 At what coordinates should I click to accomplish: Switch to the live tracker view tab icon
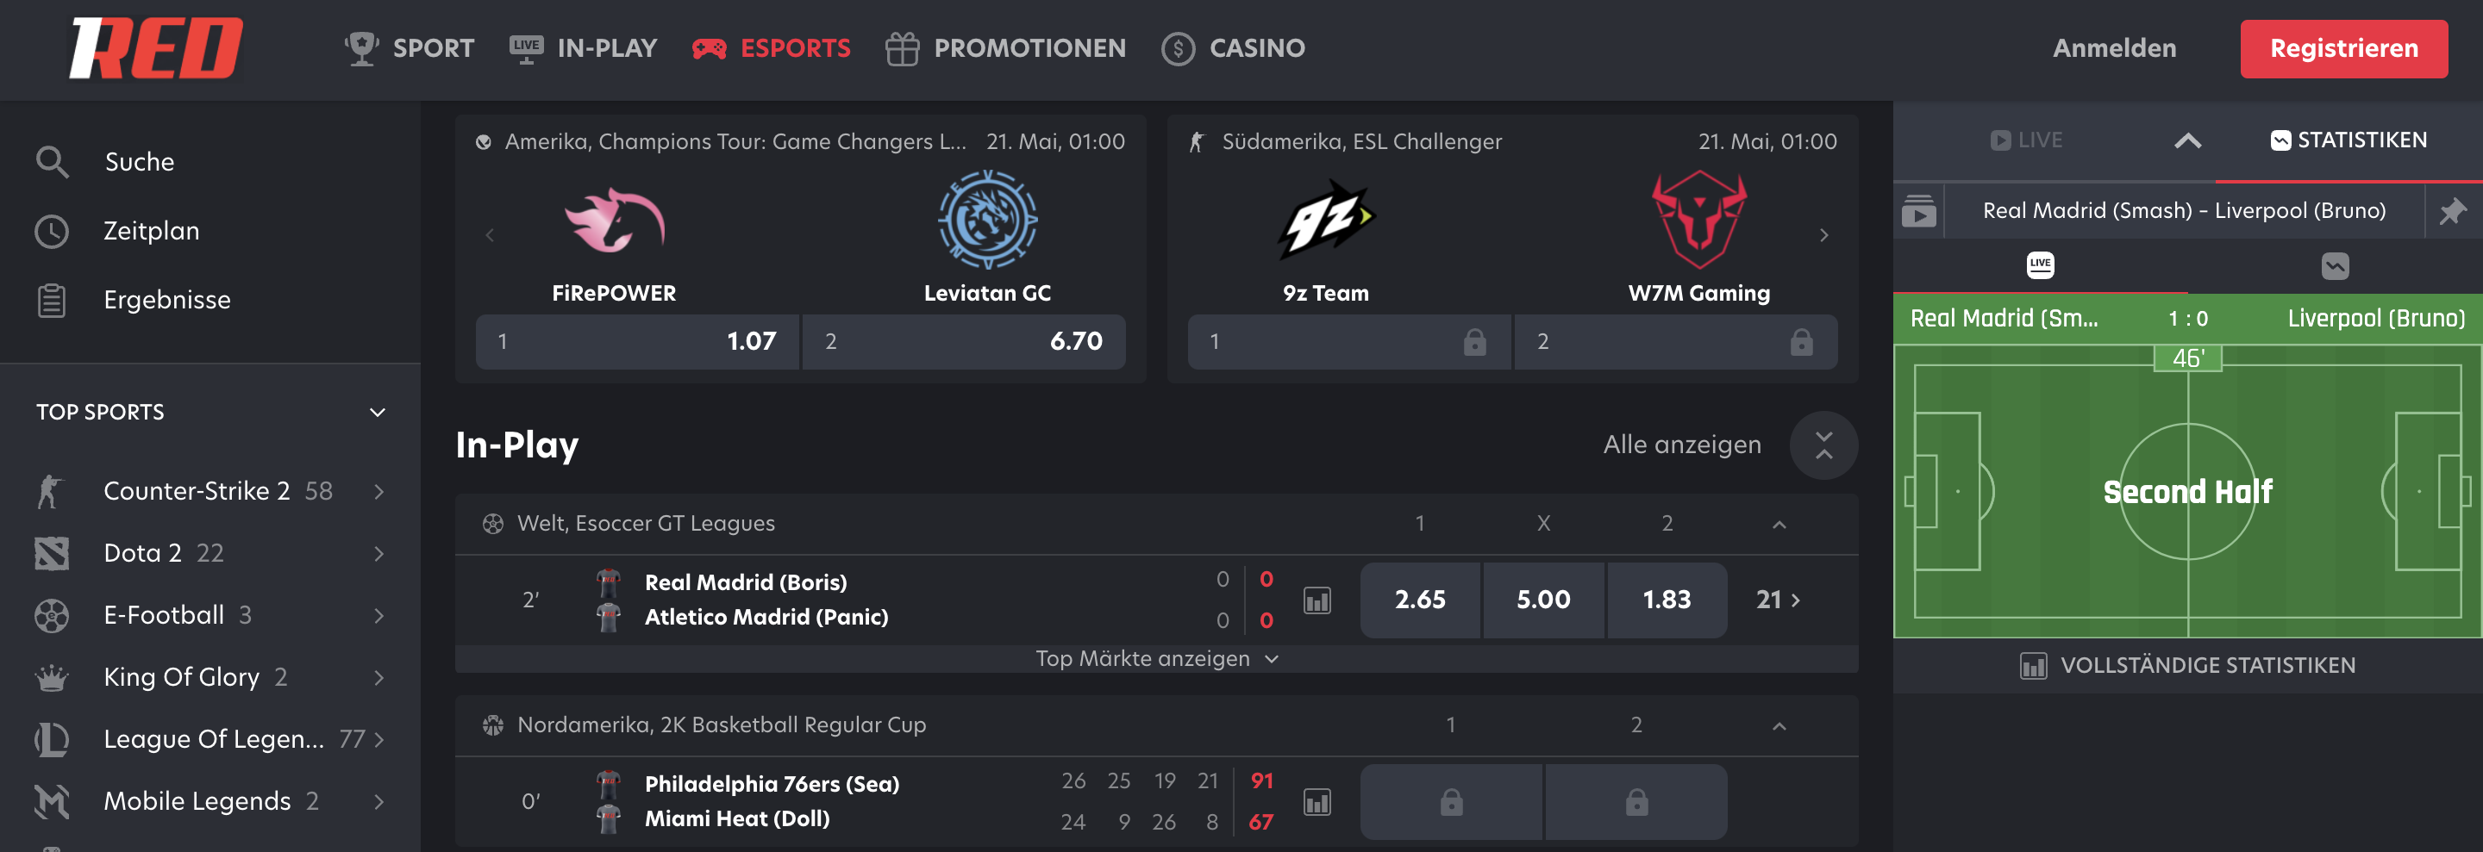tap(2040, 265)
